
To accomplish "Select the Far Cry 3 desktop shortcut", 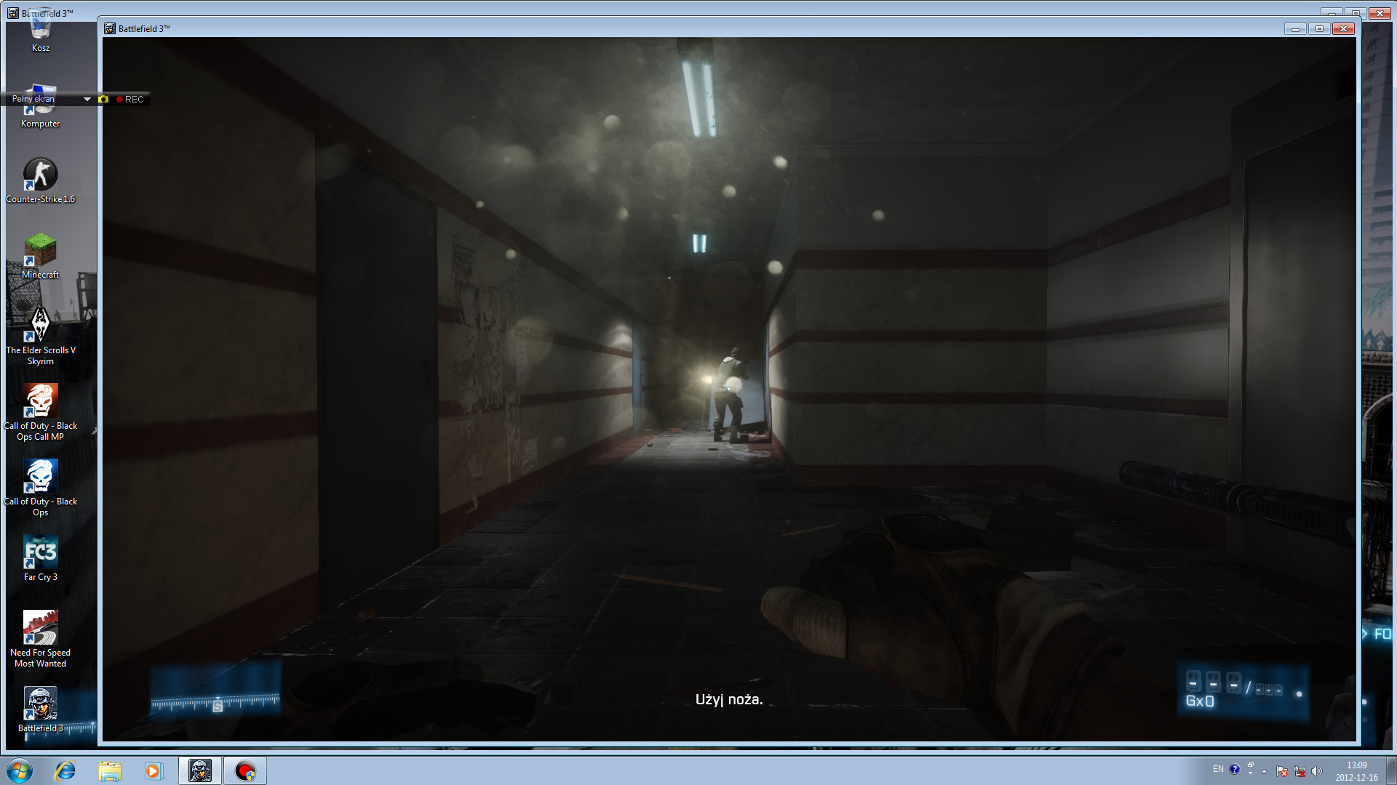I will [41, 558].
